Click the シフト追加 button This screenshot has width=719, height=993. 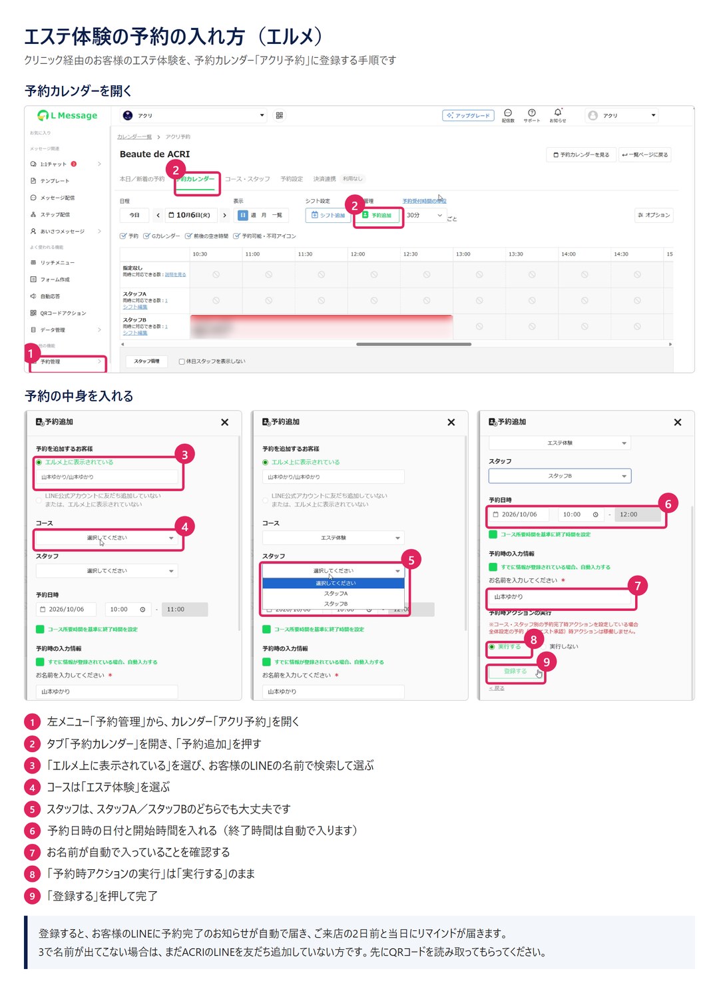[328, 215]
